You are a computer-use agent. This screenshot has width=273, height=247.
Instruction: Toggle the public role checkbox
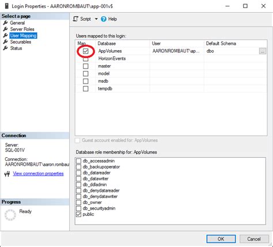[x=78, y=214]
